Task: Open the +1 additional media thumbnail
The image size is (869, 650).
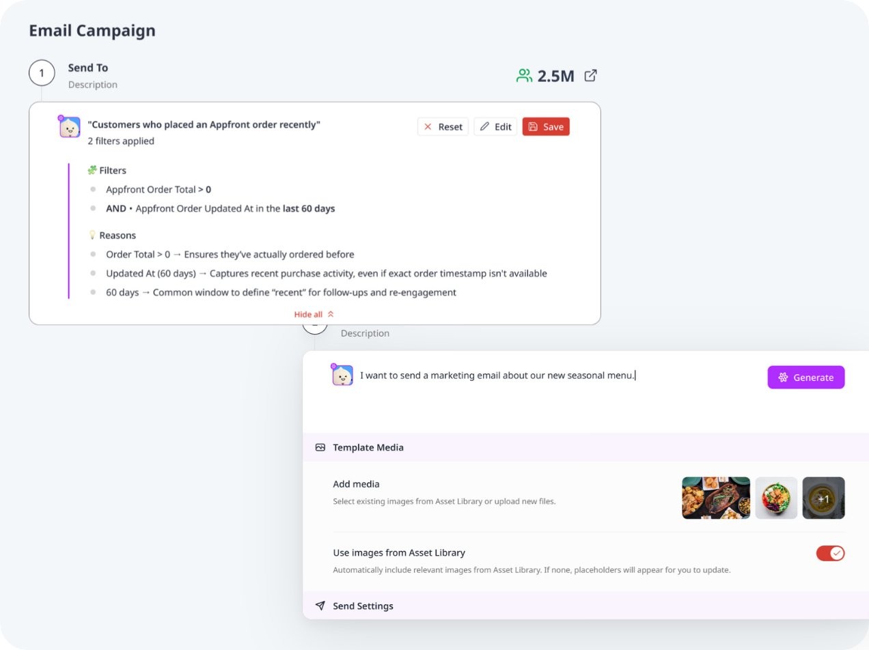Action: [x=824, y=498]
